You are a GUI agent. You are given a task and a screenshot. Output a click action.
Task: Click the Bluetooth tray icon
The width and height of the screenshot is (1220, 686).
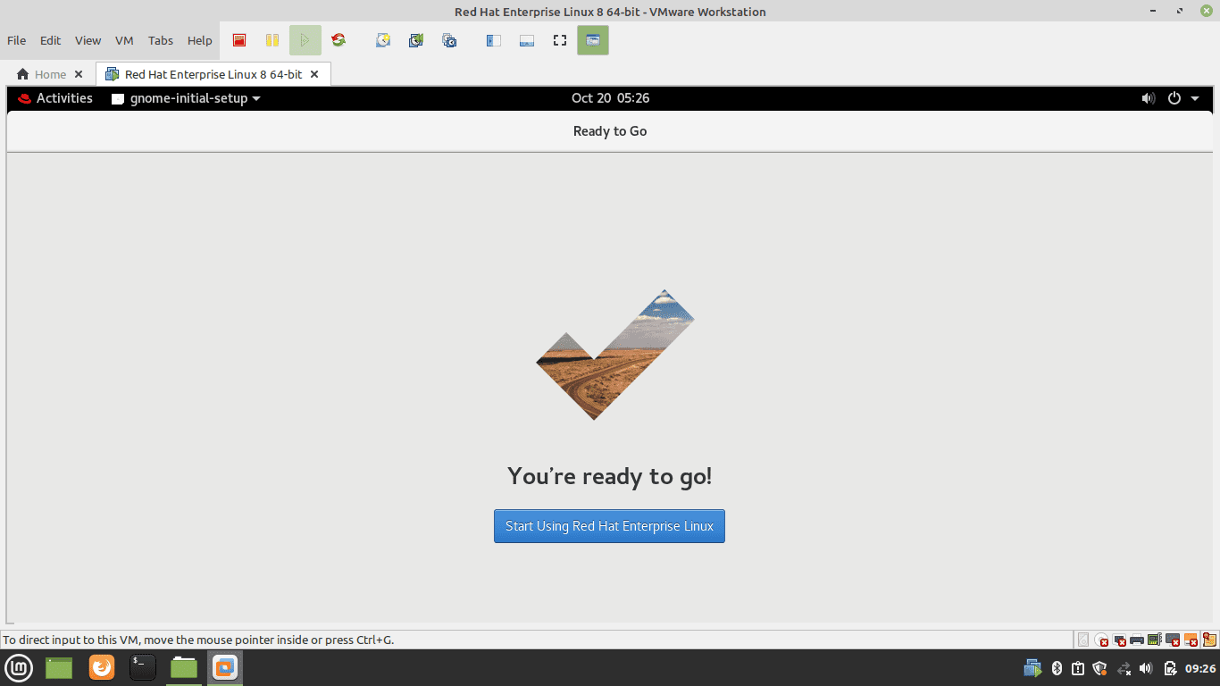pos(1056,668)
